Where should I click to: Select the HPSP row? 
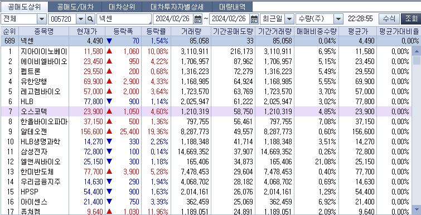click(206, 192)
